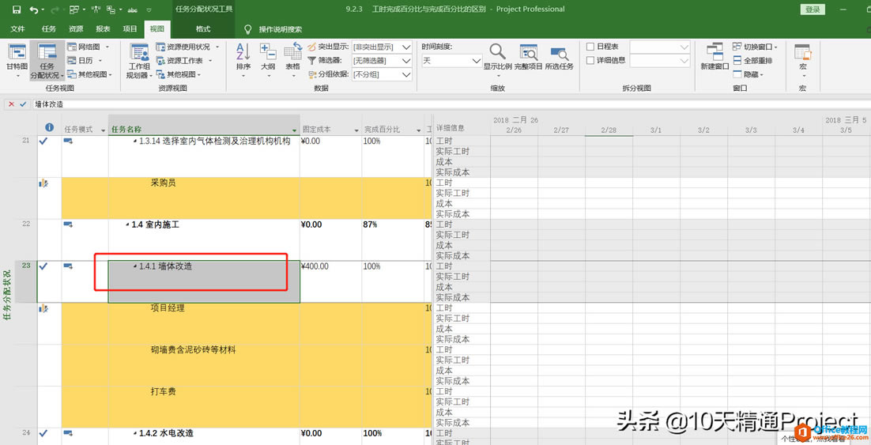Open the 完成百分比 column filter arrow
Screen dimensions: 871x445
418,130
